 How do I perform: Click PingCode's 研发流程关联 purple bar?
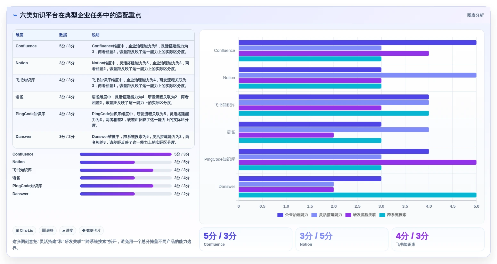click(357, 162)
